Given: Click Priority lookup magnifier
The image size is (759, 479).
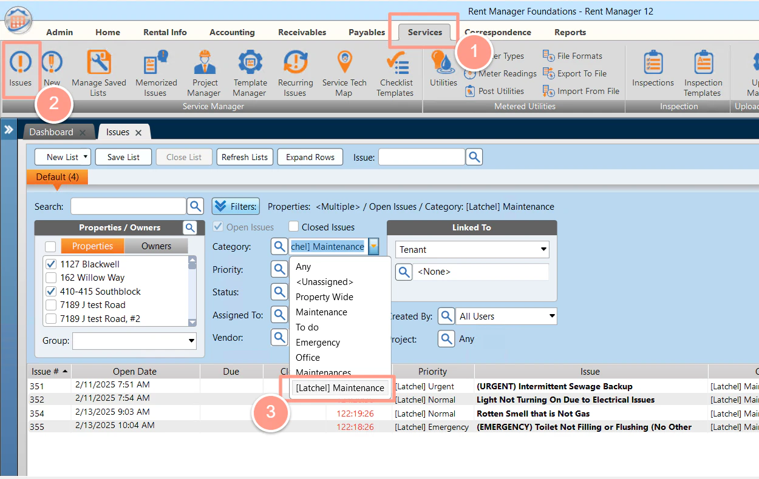Looking at the screenshot, I should tap(279, 269).
